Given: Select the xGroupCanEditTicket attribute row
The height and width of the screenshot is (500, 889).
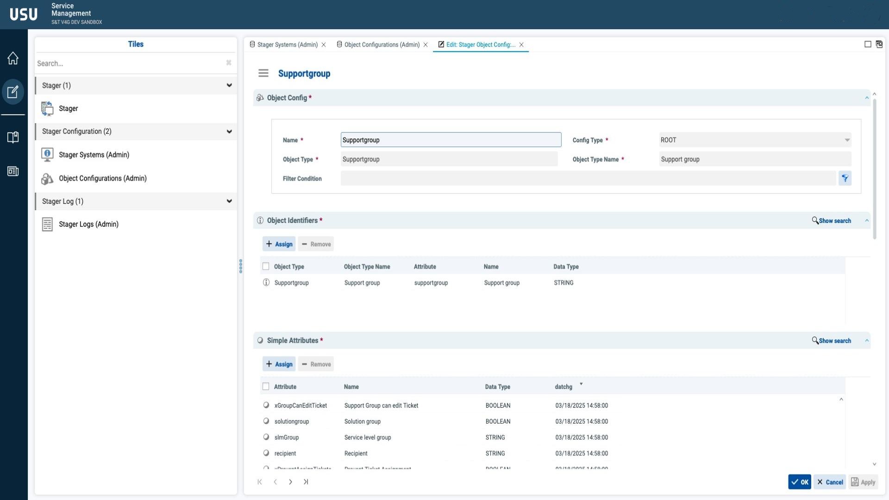Looking at the screenshot, I should pyautogui.click(x=301, y=406).
